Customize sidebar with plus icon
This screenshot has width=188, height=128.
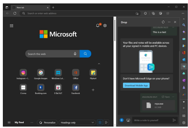pos(184,108)
